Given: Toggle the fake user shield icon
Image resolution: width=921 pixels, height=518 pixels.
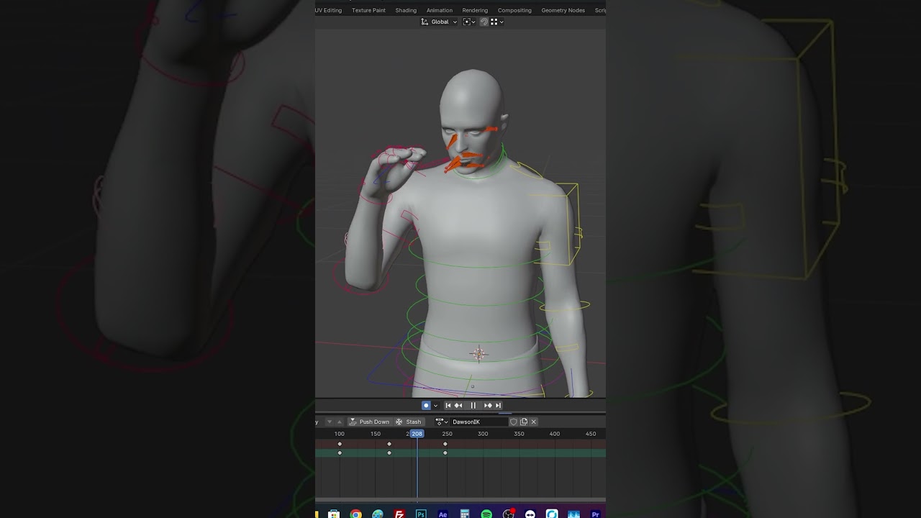Looking at the screenshot, I should tap(514, 422).
